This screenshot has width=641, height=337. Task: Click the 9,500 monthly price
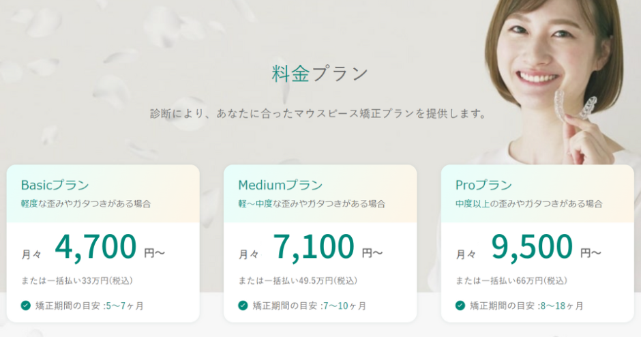tap(531, 248)
